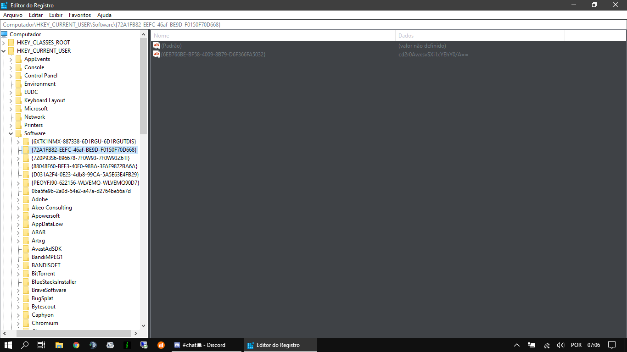This screenshot has width=627, height=352.
Task: Click the tree horizontal scrollbar left arrow
Action: (x=5, y=333)
